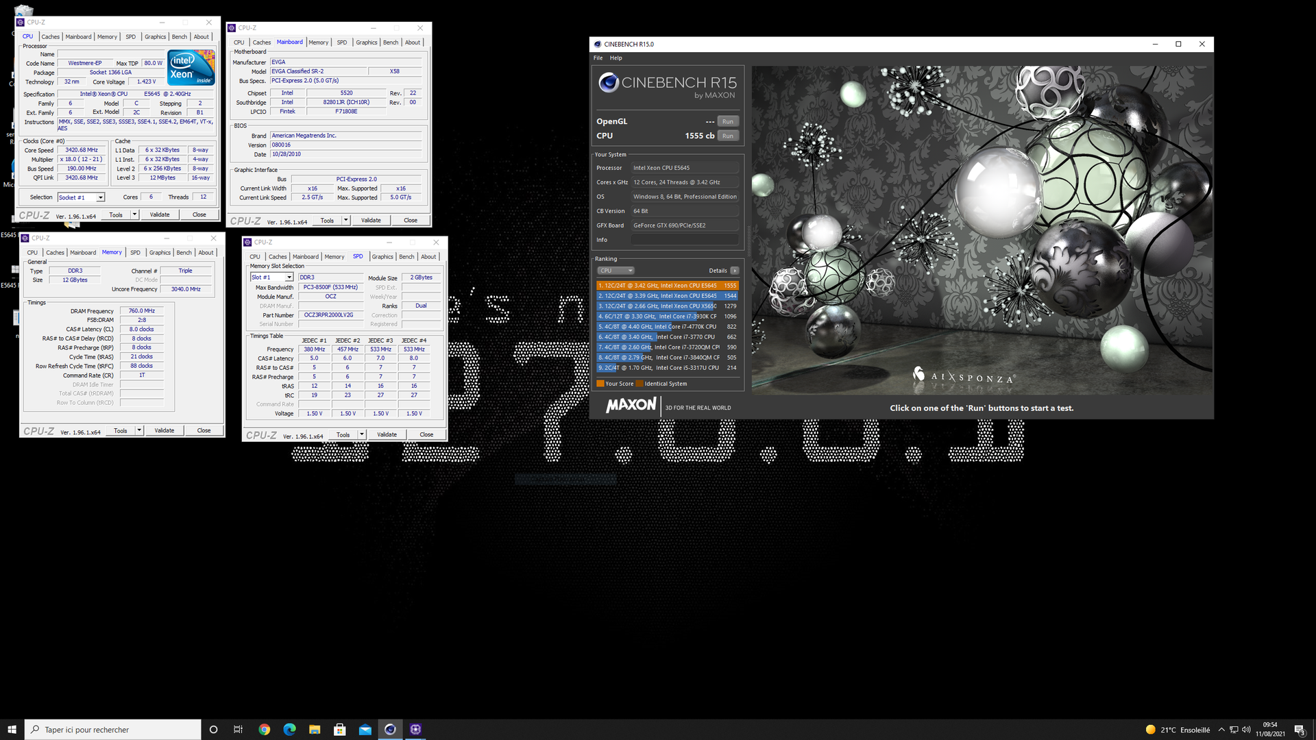Switch to Caches tab in CPU window
Viewport: 1316px width, 740px height.
click(50, 37)
